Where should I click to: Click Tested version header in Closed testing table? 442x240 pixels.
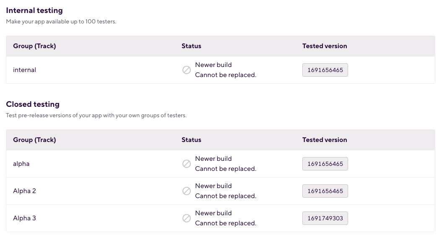point(325,140)
